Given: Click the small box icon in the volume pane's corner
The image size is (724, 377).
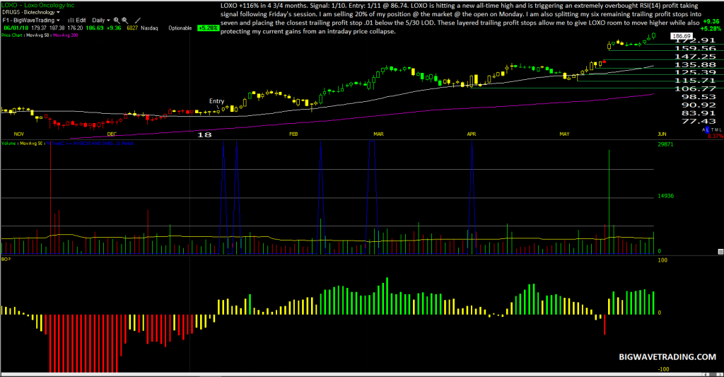Looking at the screenshot, I should pyautogui.click(x=720, y=252).
